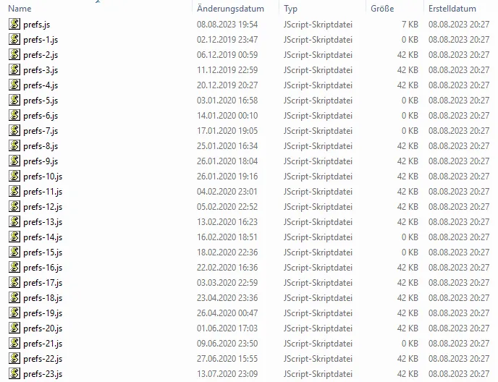Select the file icon of prefs-7.js
Image resolution: width=498 pixels, height=382 pixels.
[14, 130]
